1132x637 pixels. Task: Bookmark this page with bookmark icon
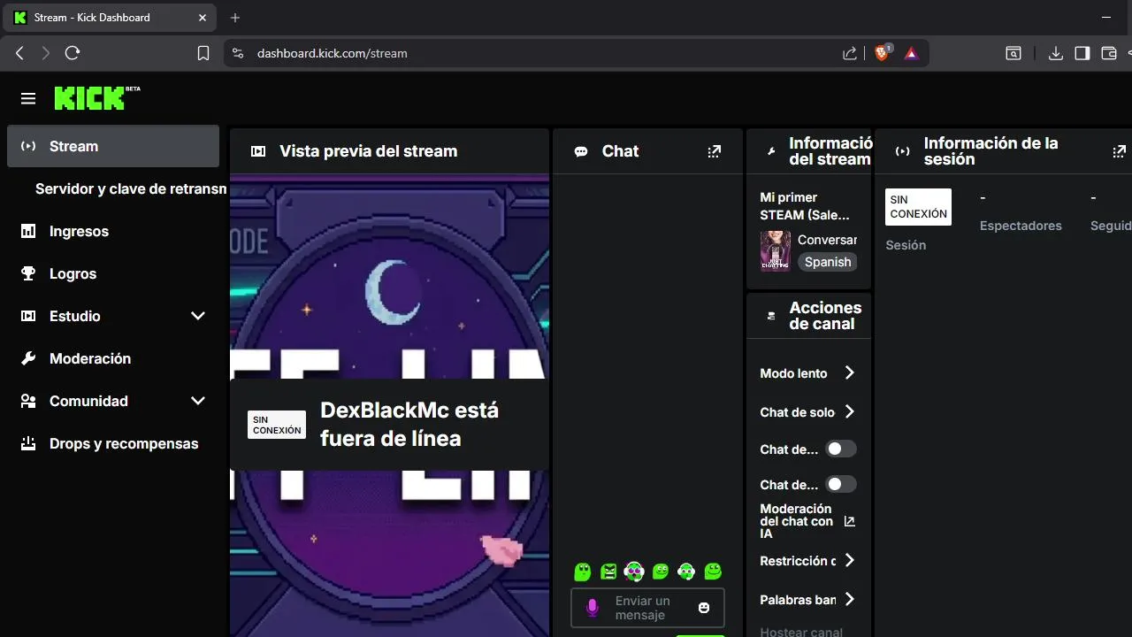(x=203, y=53)
